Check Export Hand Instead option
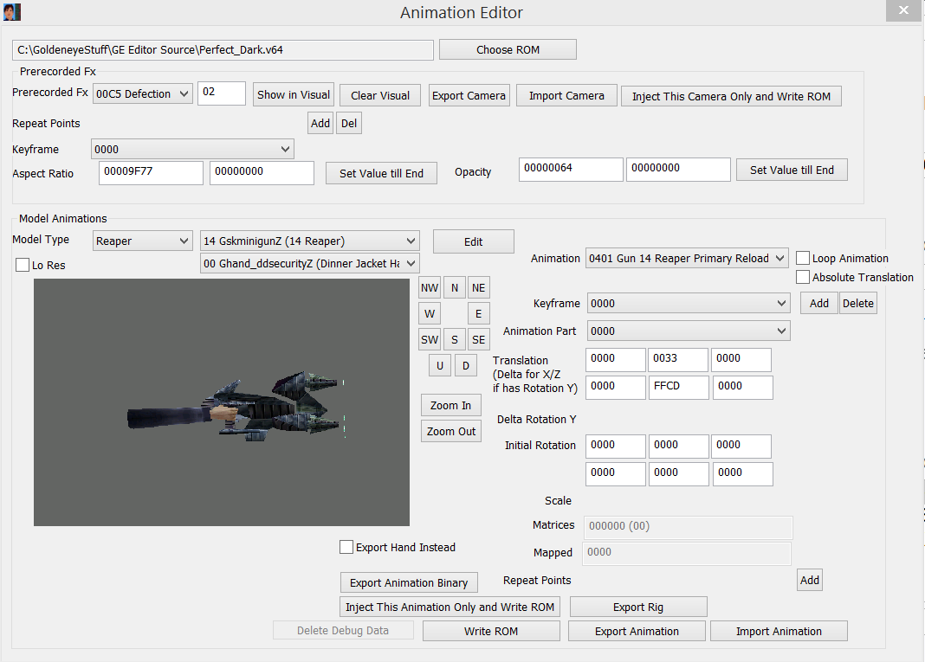925x662 pixels. [346, 546]
